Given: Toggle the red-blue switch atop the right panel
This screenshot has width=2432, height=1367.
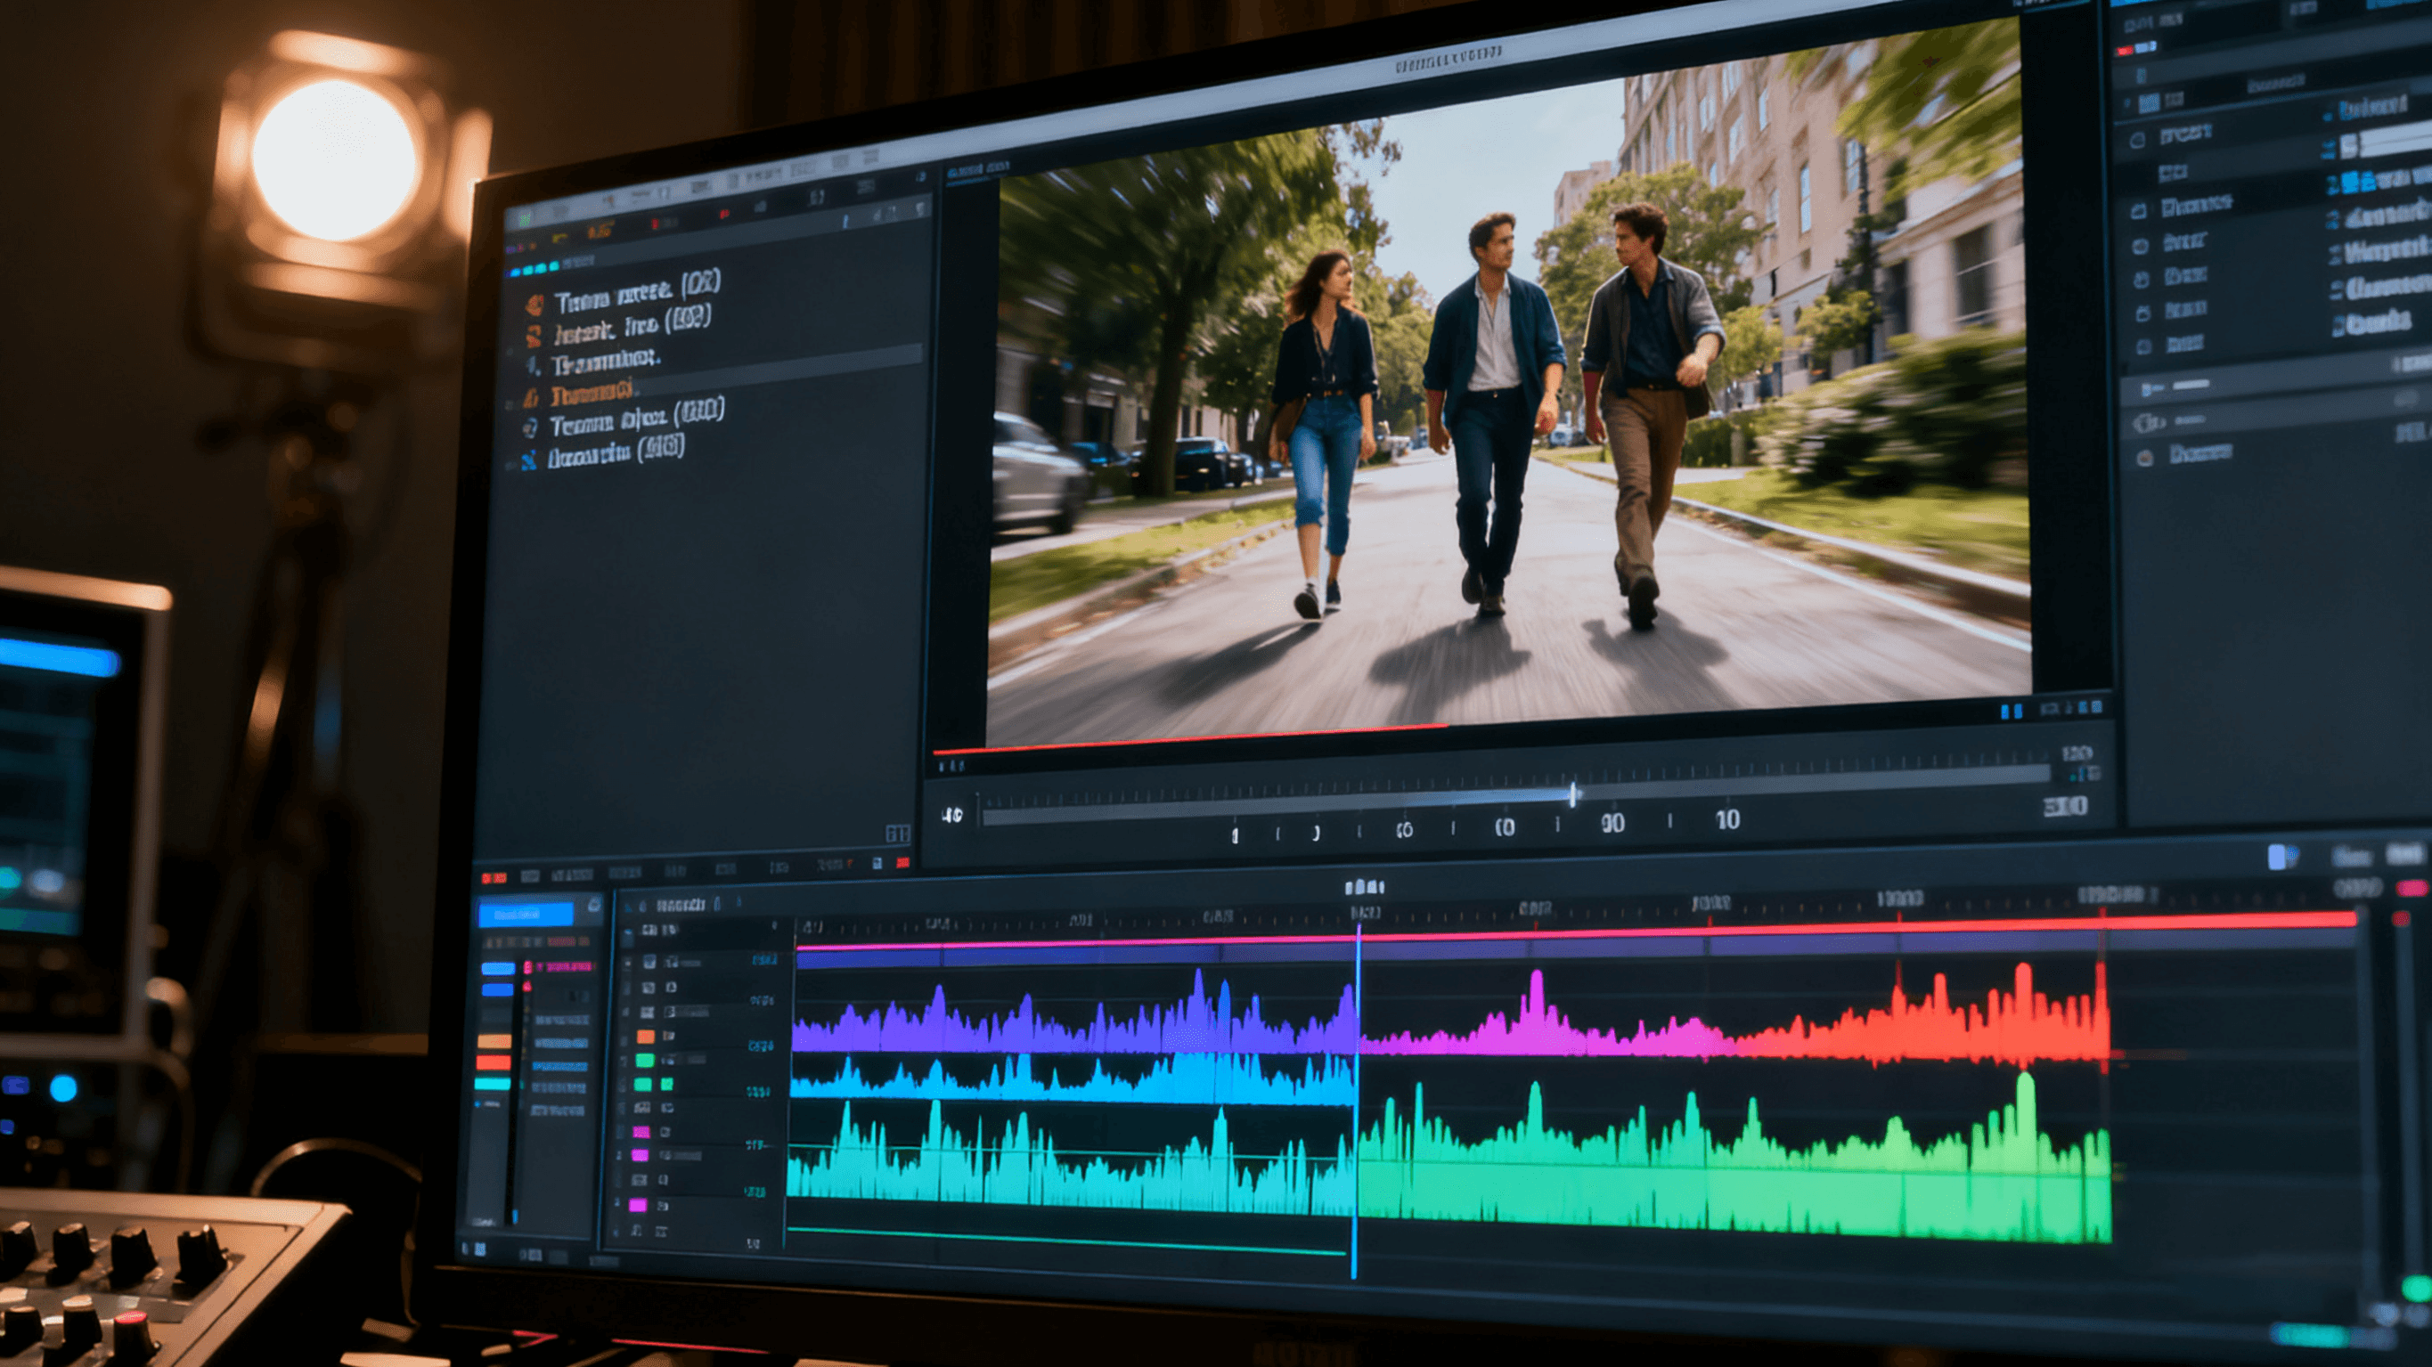Looking at the screenshot, I should [x=2138, y=48].
